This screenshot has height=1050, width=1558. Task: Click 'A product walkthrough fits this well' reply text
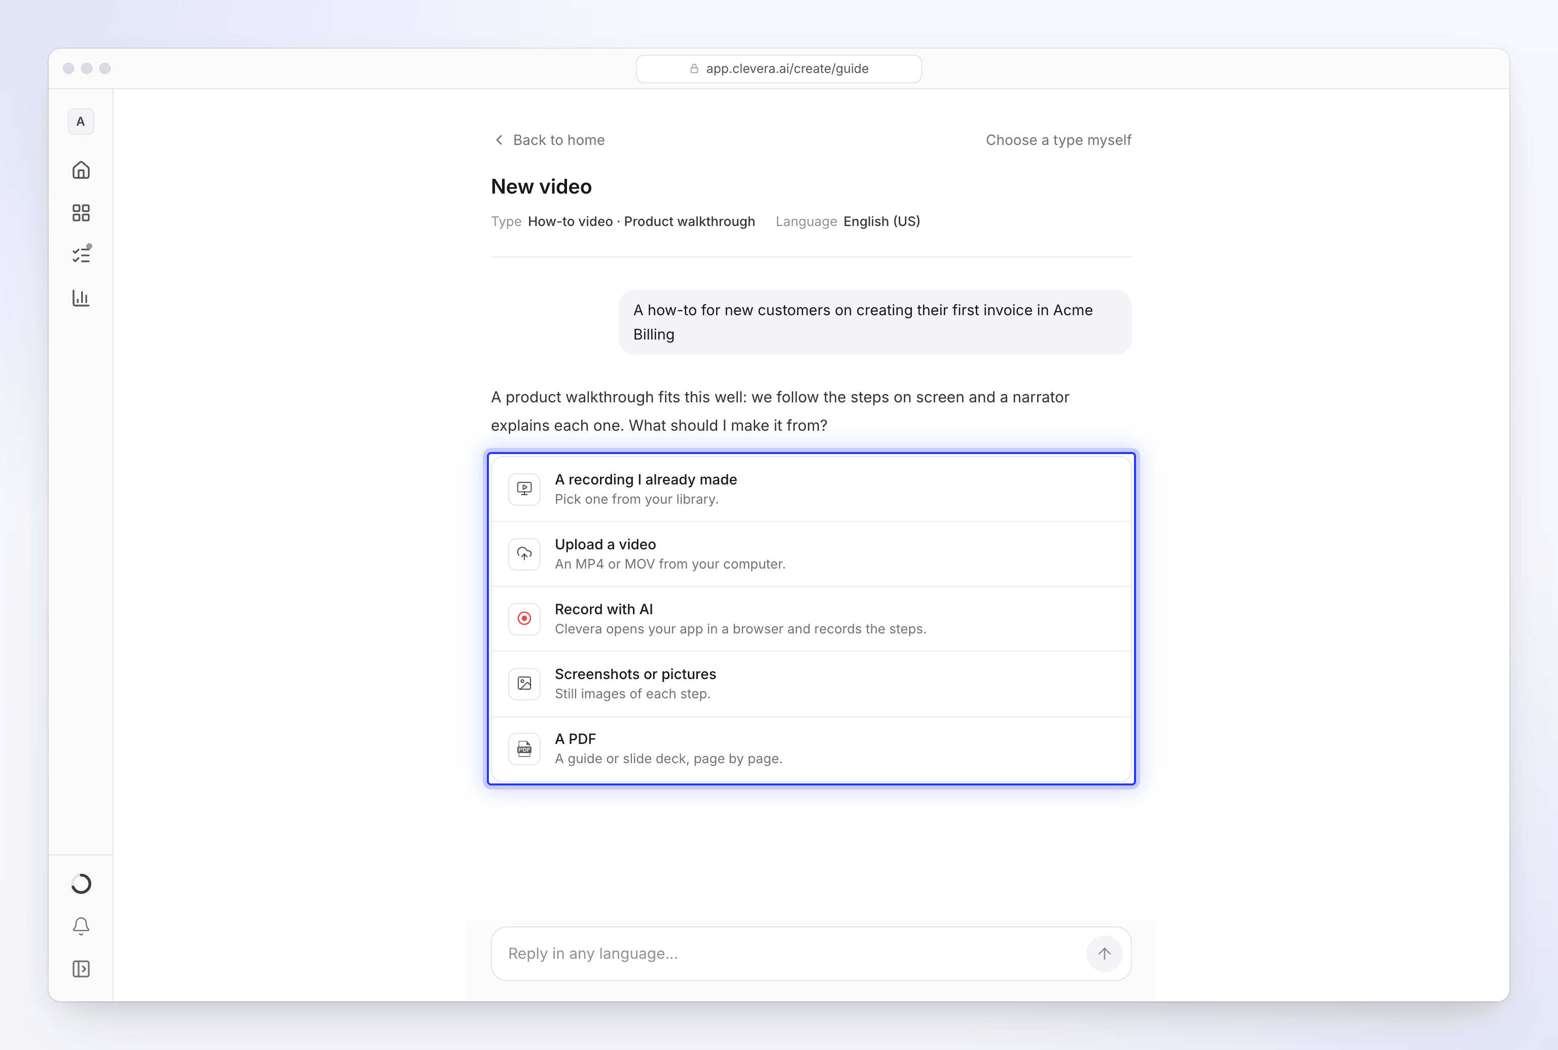pos(780,411)
